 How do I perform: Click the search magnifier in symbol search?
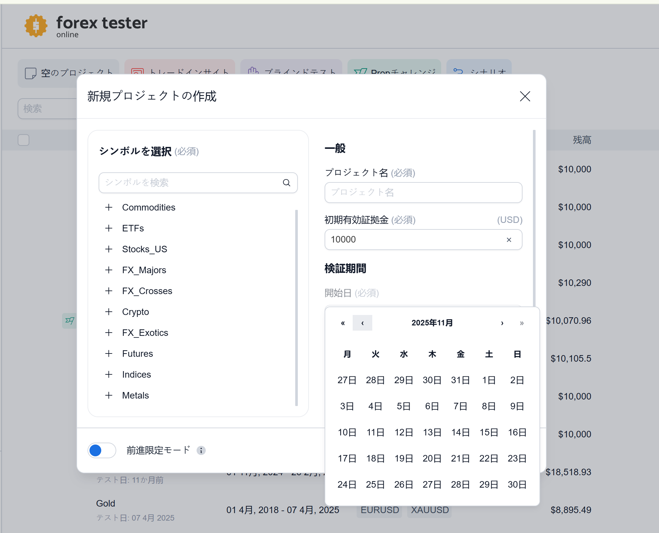coord(286,183)
